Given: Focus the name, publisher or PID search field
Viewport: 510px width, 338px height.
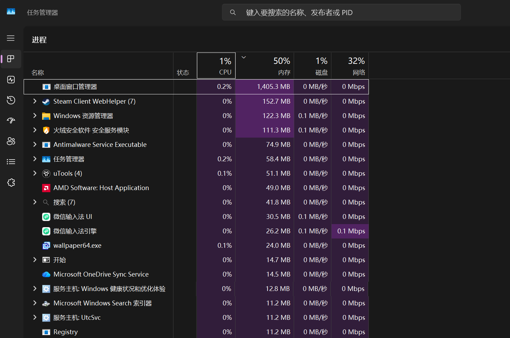Looking at the screenshot, I should pyautogui.click(x=341, y=12).
